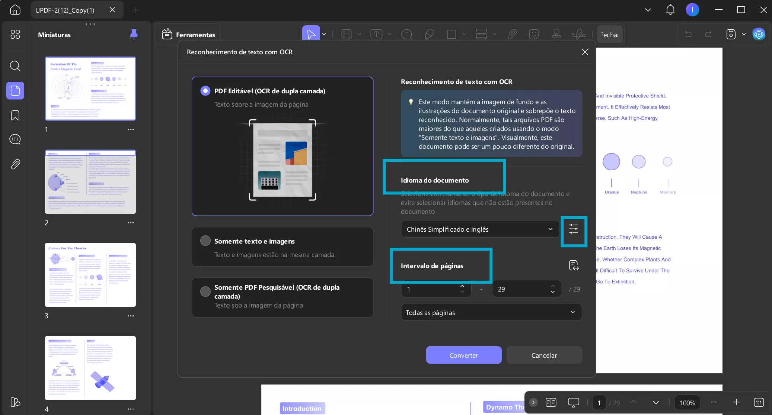Open the Todas as páginas dropdown
Screen dimensions: 772x415
tap(491, 312)
